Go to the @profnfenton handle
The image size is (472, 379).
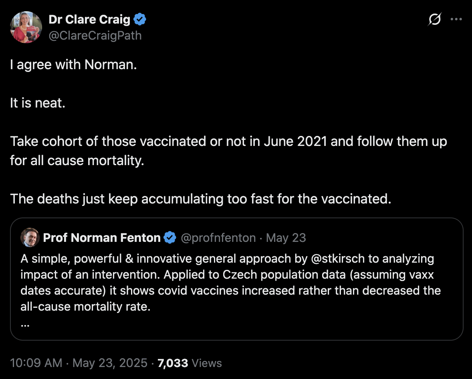(x=218, y=238)
